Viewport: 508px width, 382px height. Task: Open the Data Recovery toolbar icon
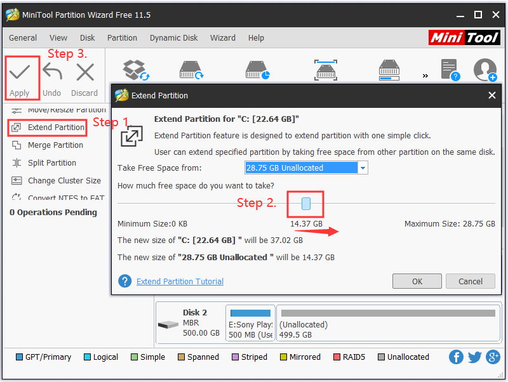coord(136,70)
